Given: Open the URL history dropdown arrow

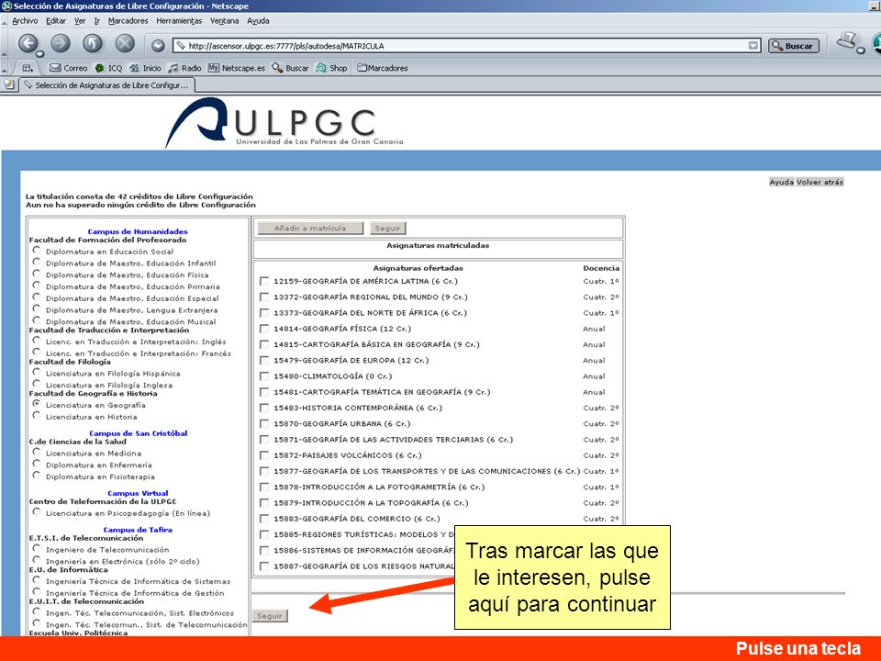Looking at the screenshot, I should click(753, 46).
